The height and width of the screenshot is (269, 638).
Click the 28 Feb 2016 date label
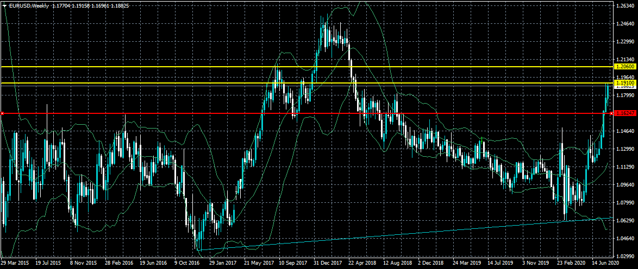(119, 264)
